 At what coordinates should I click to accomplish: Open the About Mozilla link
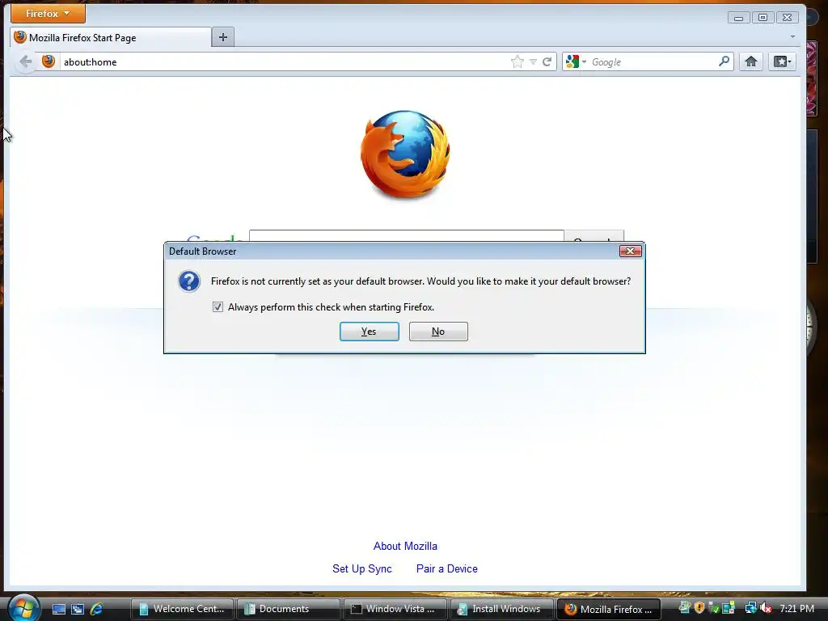pyautogui.click(x=405, y=546)
